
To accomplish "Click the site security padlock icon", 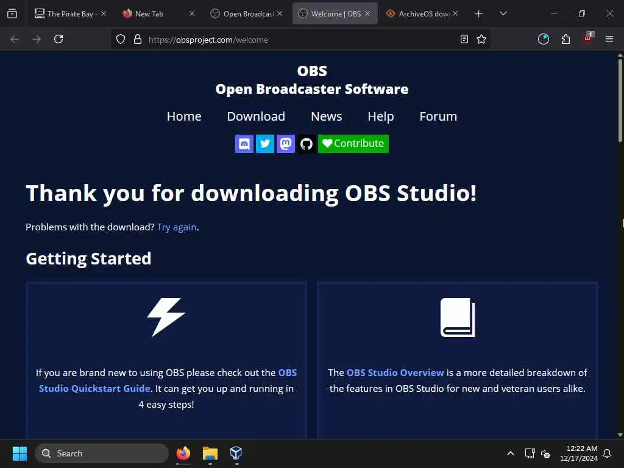I will click(x=138, y=40).
